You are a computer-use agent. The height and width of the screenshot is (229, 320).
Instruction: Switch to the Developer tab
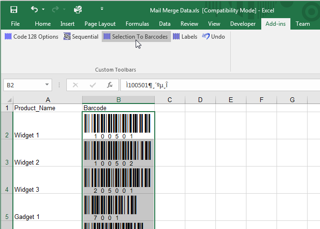[x=243, y=24]
